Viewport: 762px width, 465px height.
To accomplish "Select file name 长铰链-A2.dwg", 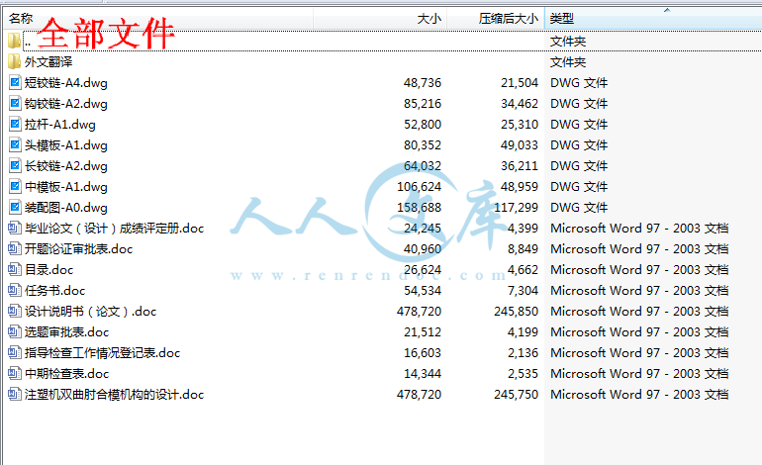I will [x=66, y=165].
